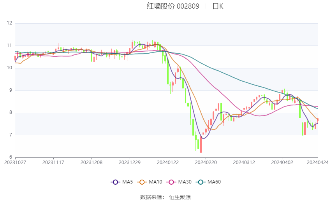Click the 20231117 x-axis date label
331x201 pixels.
(53, 163)
